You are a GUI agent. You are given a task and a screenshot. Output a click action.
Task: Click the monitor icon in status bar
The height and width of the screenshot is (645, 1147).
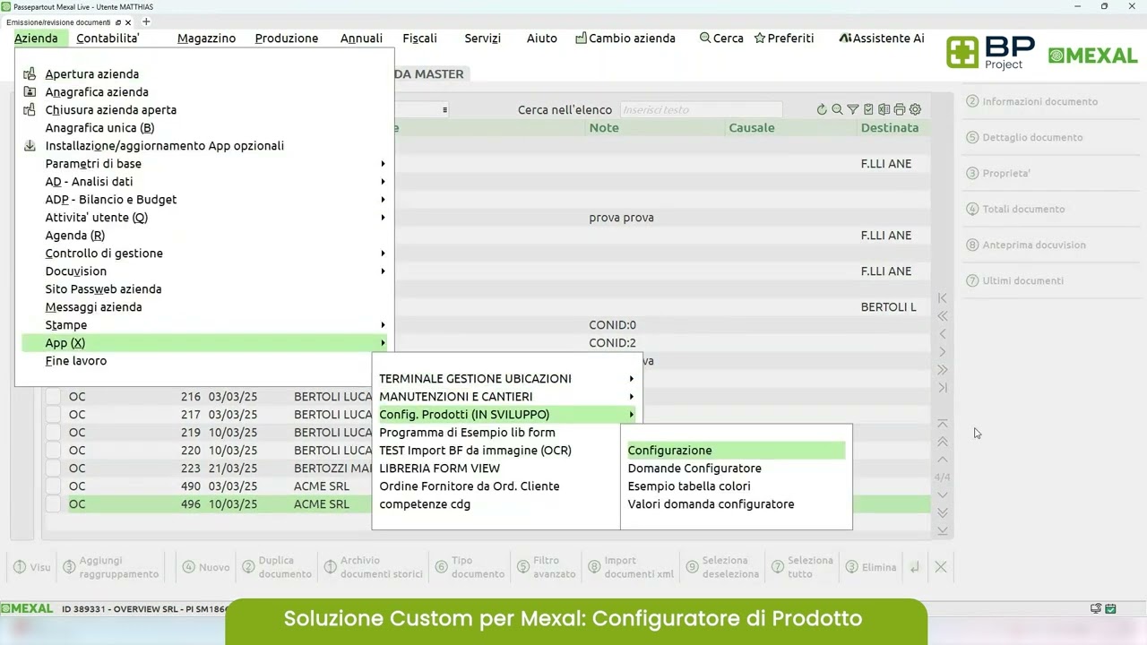1096,609
